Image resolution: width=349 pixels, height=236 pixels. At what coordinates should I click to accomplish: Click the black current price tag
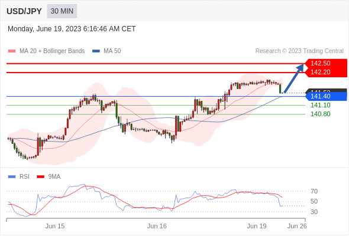327,91
